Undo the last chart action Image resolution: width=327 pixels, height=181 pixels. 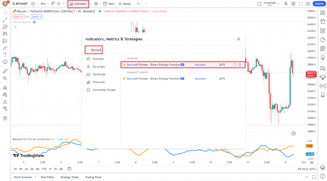(x=139, y=4)
